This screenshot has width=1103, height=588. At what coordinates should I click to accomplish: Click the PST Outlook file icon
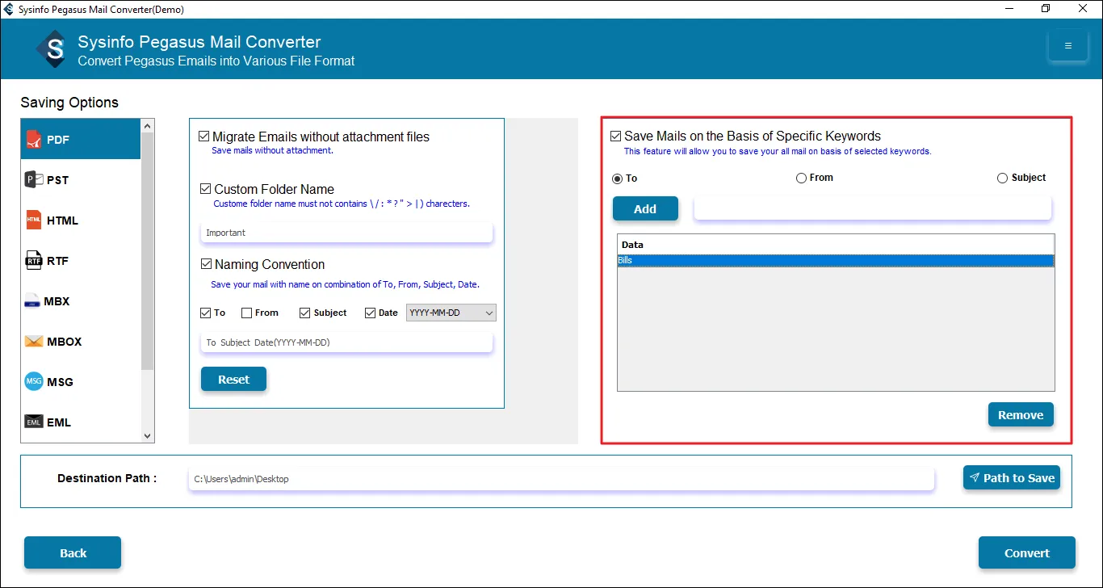click(34, 180)
